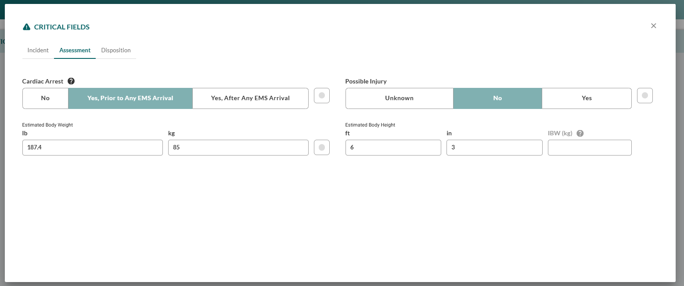The width and height of the screenshot is (684, 286).
Task: Click the lb weight input showing 187.4
Action: pos(92,148)
